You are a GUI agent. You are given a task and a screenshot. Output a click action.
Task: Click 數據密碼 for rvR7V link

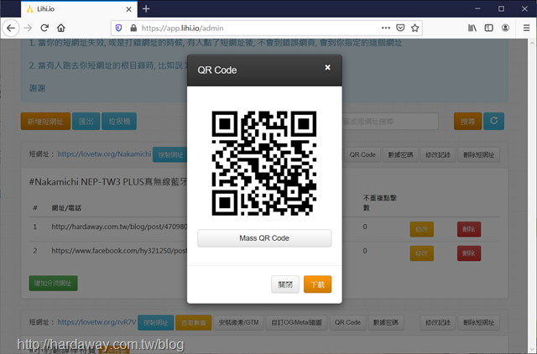[386, 323]
